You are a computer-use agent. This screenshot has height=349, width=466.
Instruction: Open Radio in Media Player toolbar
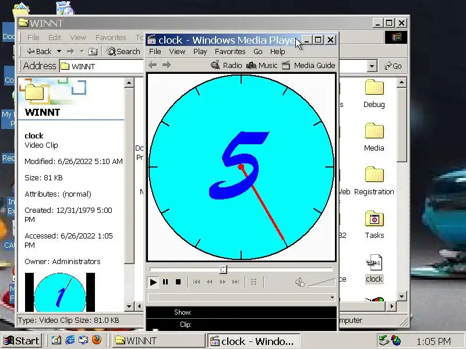coord(227,65)
